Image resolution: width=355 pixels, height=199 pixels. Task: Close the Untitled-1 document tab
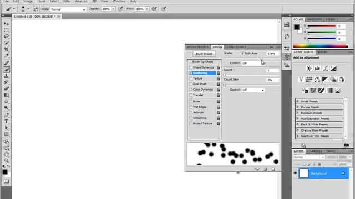[x=59, y=17]
